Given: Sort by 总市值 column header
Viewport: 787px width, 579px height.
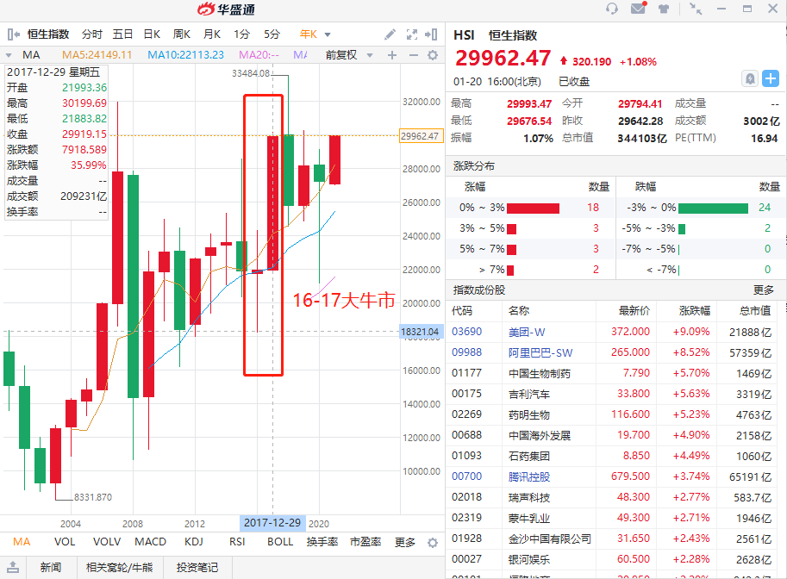Looking at the screenshot, I should 755,311.
